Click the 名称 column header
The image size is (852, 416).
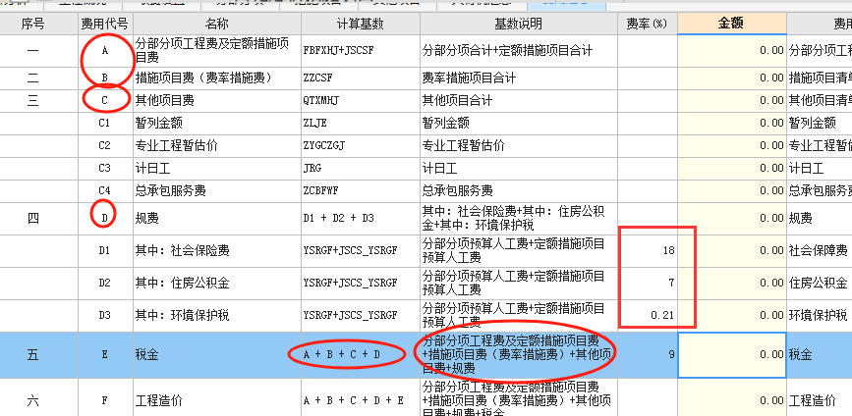point(217,24)
